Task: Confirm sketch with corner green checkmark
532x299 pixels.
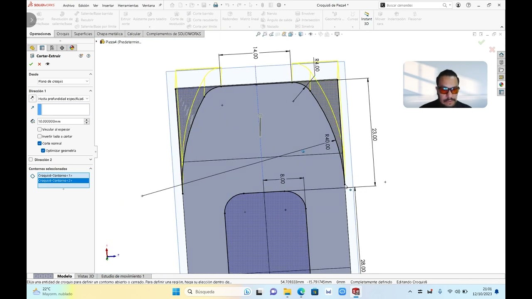Action: tap(481, 42)
